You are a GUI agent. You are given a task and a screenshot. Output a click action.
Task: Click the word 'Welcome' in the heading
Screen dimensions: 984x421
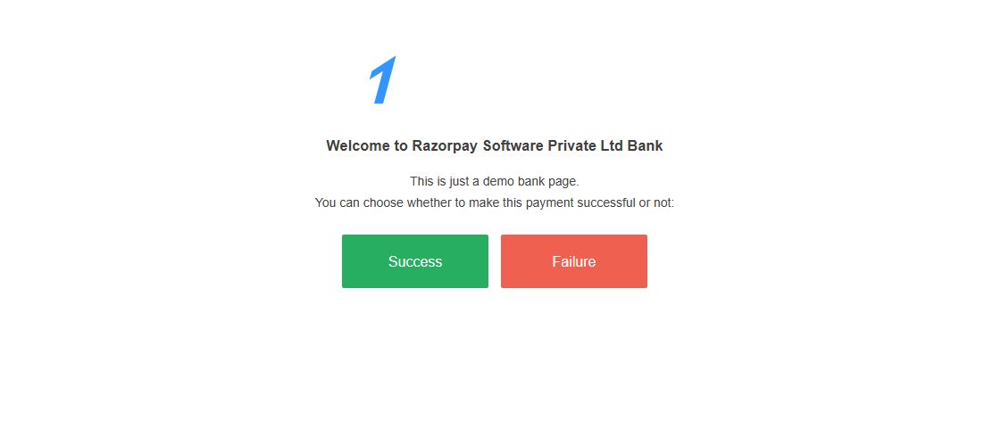(358, 145)
